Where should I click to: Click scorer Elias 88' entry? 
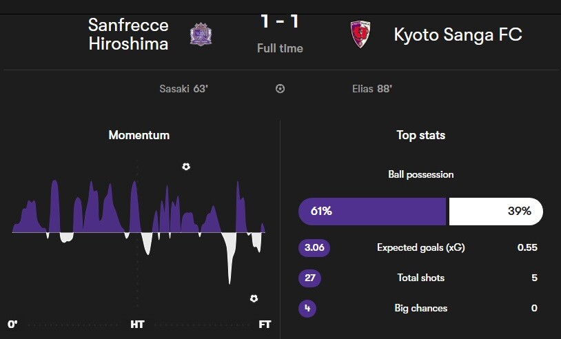point(372,89)
